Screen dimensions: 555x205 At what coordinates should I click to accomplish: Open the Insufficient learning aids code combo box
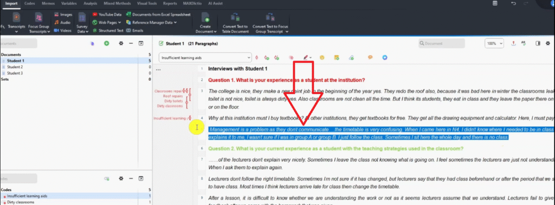point(205,57)
